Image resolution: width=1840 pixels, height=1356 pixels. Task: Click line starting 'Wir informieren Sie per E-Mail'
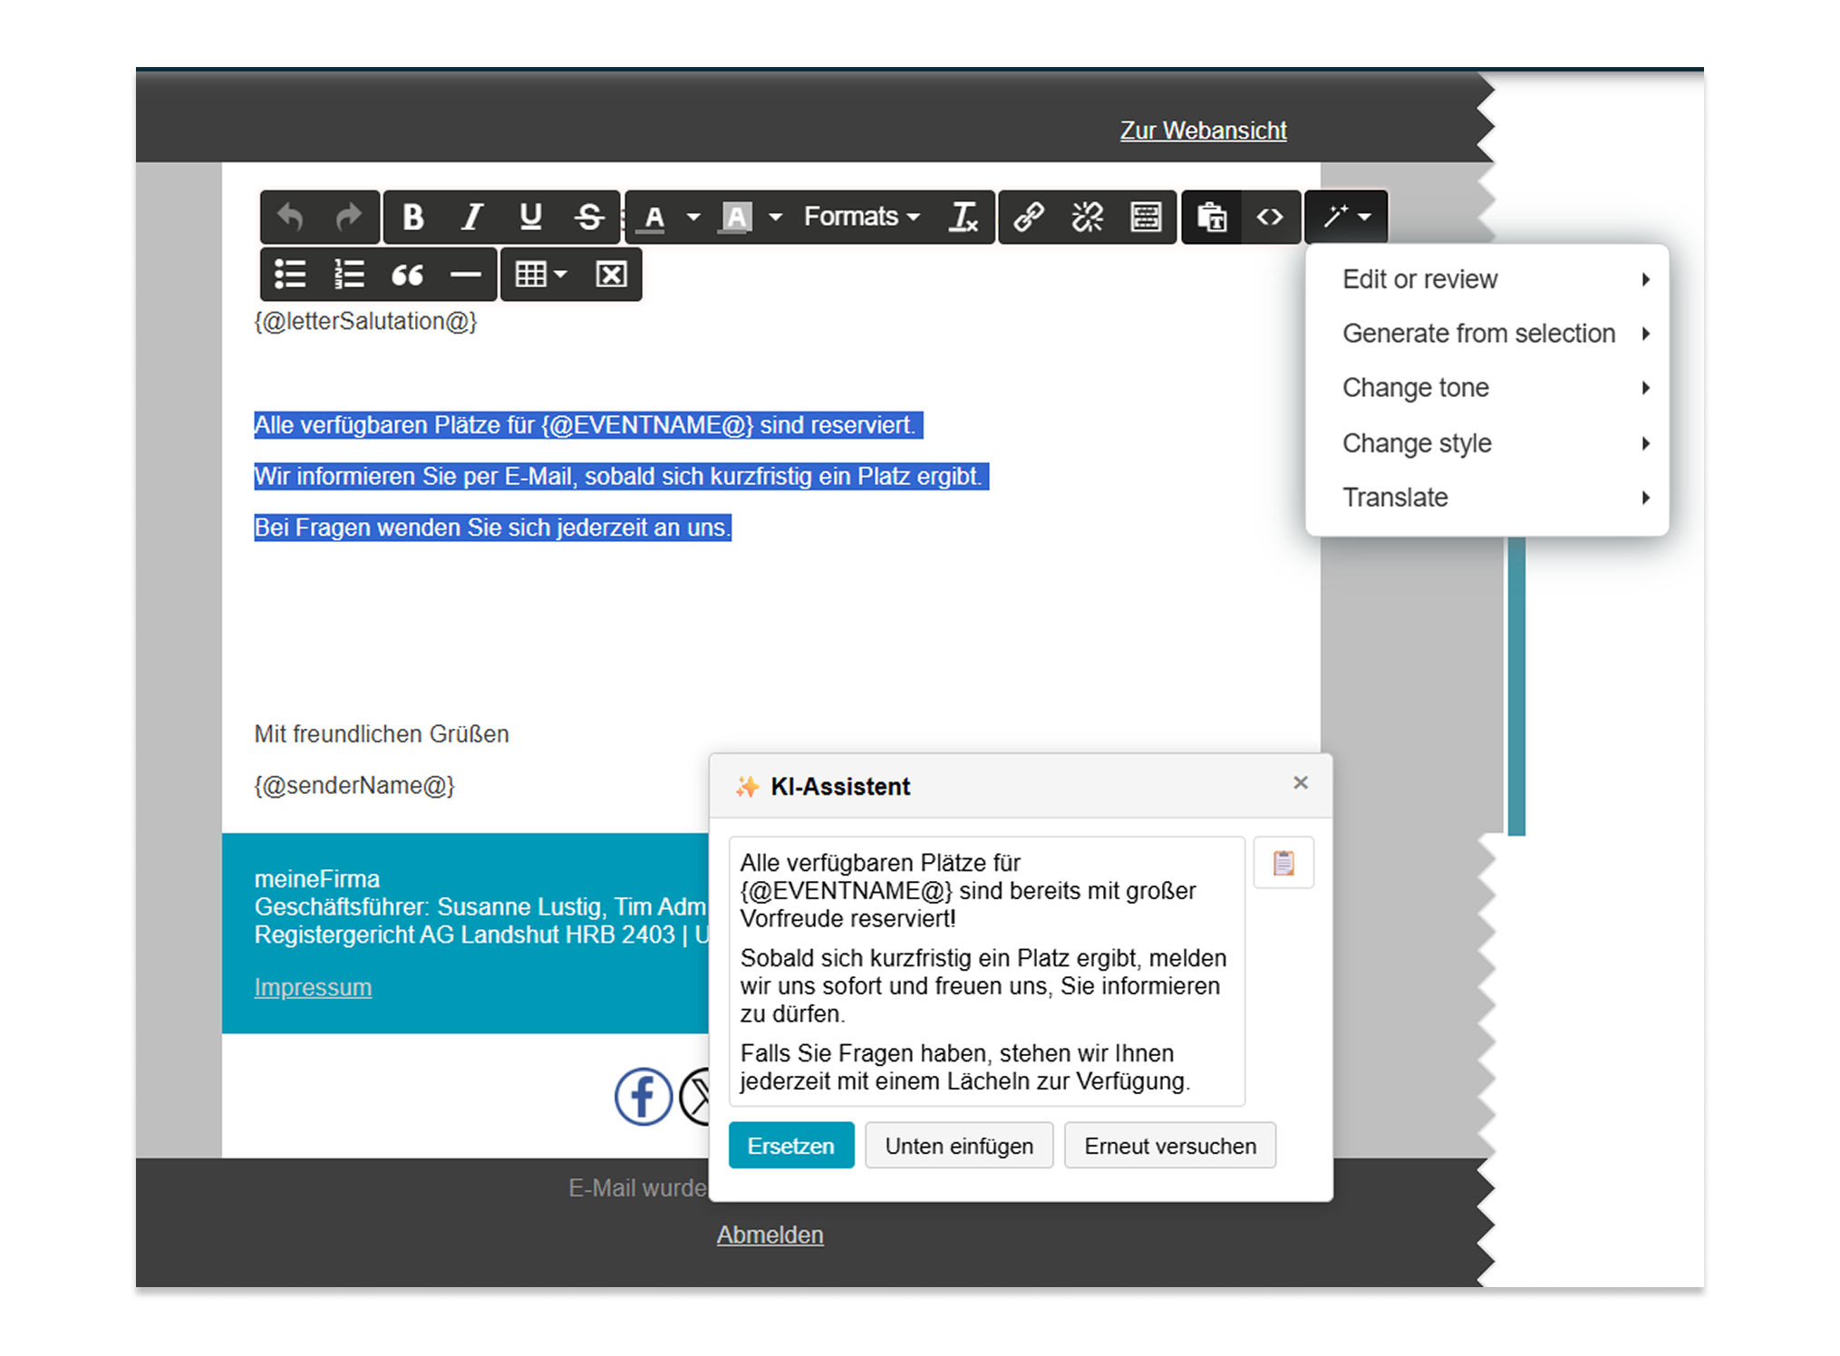coord(621,476)
